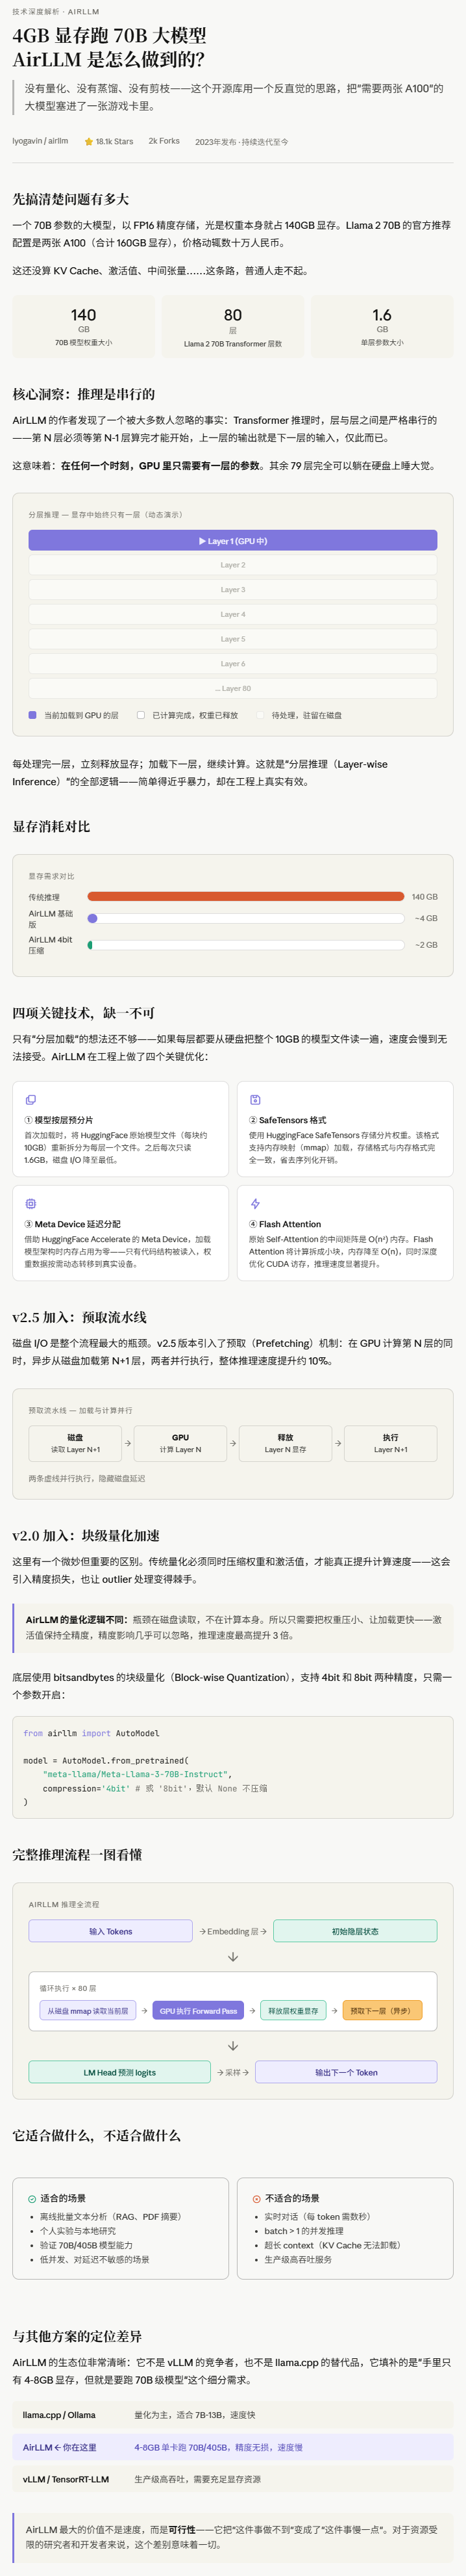Click the Embedding 层 arrow label
Viewport: 466px width, 2576px height.
point(232,1931)
